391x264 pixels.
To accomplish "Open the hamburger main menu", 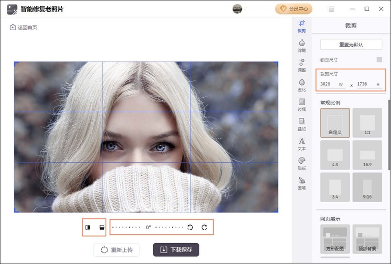I will coord(332,9).
